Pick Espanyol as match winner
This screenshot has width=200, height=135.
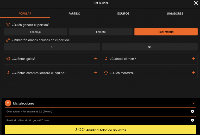tap(36, 32)
